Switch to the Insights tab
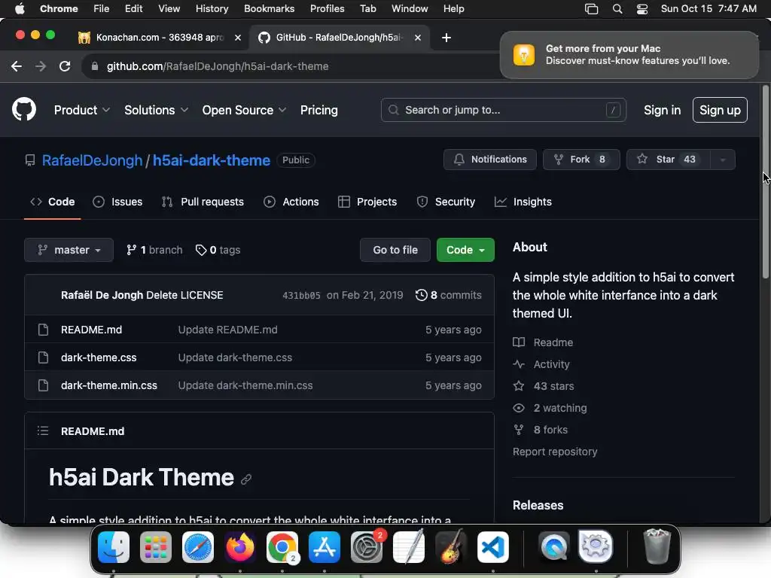Screen dimensions: 771x578 coord(523,202)
